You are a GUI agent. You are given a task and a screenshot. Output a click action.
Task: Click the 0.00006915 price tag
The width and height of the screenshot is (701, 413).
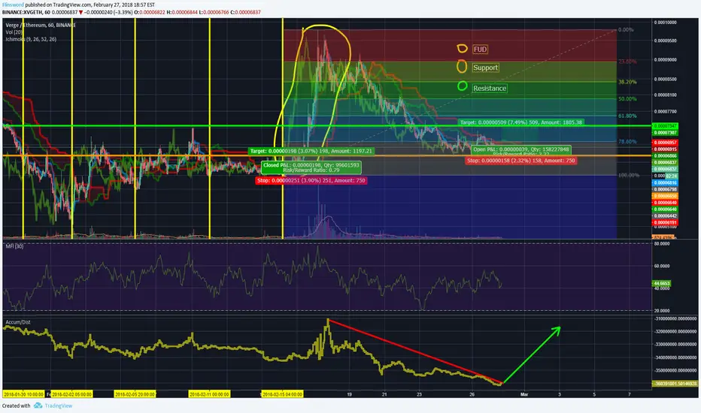[665, 149]
